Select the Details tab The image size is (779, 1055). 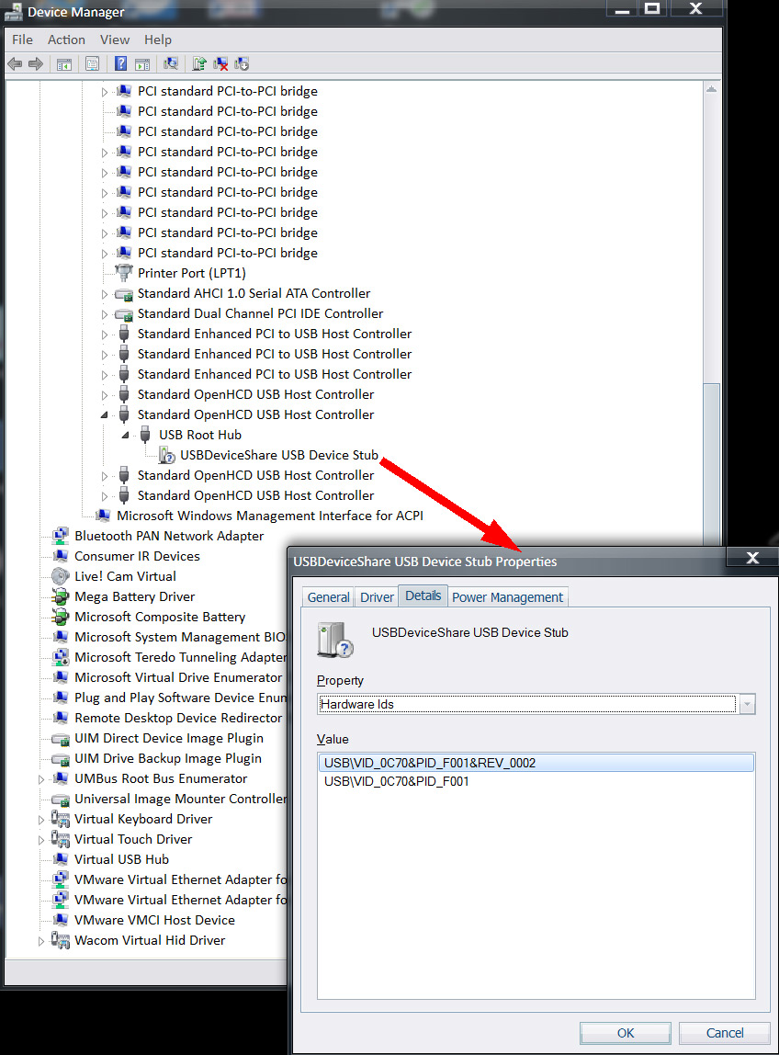[x=423, y=596]
